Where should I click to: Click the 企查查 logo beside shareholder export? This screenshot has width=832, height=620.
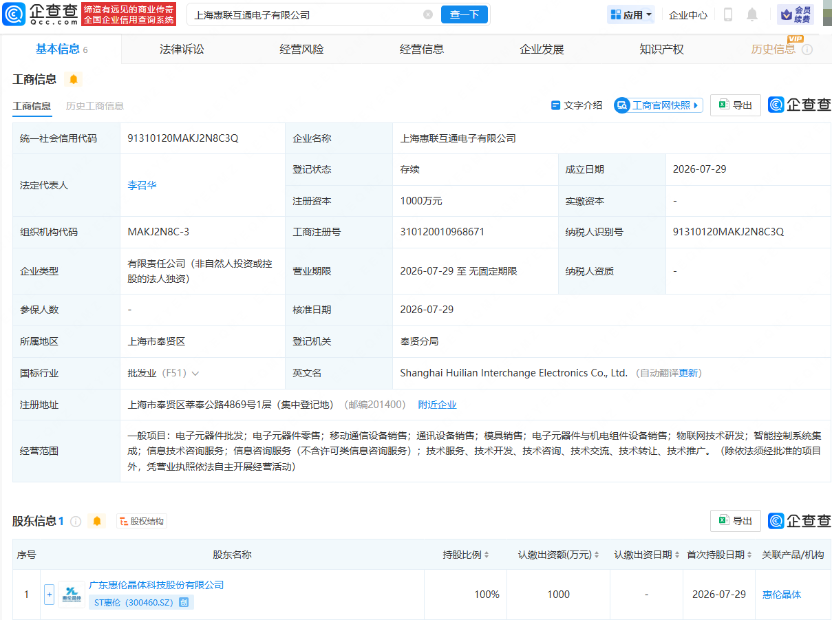[800, 521]
